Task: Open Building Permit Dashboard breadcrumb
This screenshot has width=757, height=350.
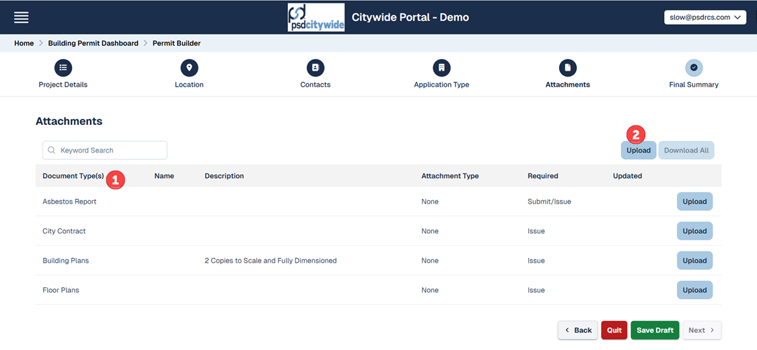Action: pyautogui.click(x=93, y=44)
